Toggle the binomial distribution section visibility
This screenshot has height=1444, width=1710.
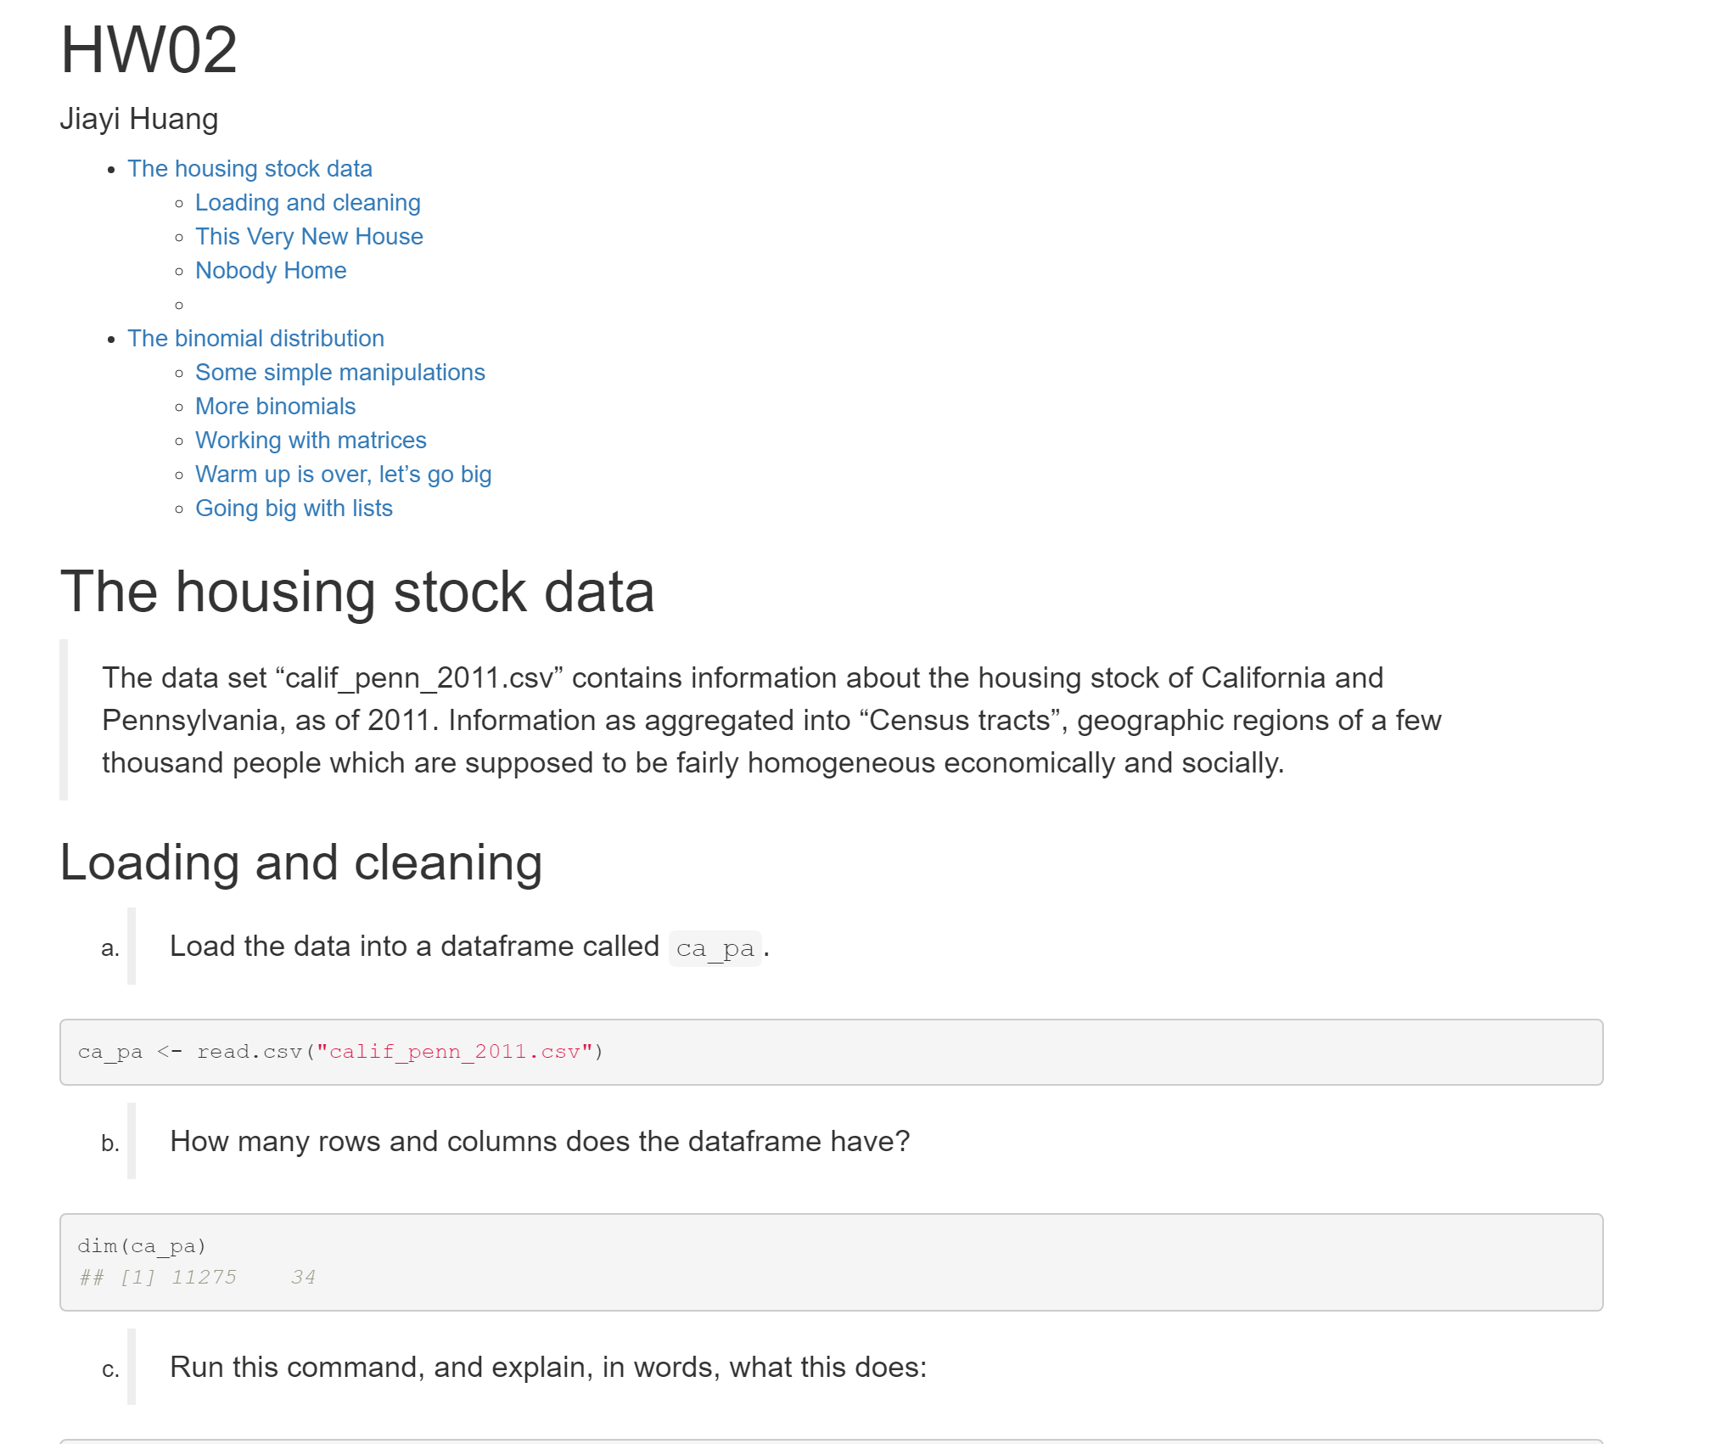click(x=255, y=338)
